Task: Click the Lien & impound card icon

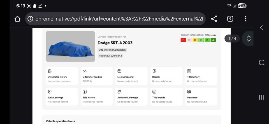Action: pyautogui.click(x=119, y=71)
